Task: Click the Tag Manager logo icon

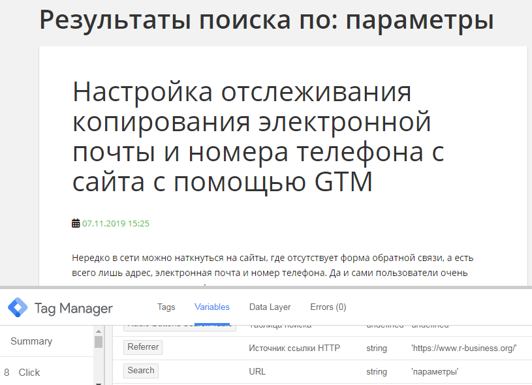Action: click(18, 308)
